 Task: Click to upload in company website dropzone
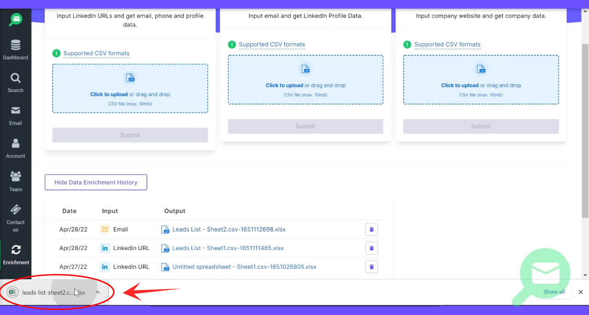pos(460,86)
